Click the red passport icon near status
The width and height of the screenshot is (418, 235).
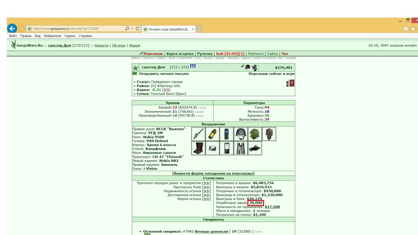coord(292,83)
